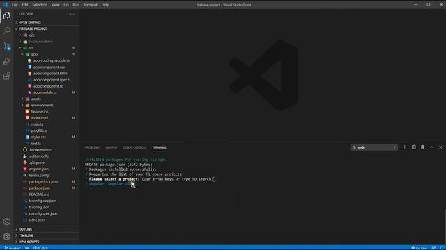Switch to the Debug Console tab
Image resolution: width=446 pixels, height=250 pixels.
pos(134,147)
